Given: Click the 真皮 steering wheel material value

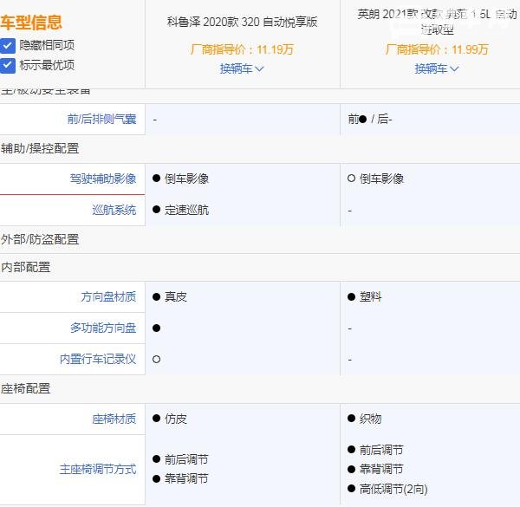Looking at the screenshot, I should [176, 296].
